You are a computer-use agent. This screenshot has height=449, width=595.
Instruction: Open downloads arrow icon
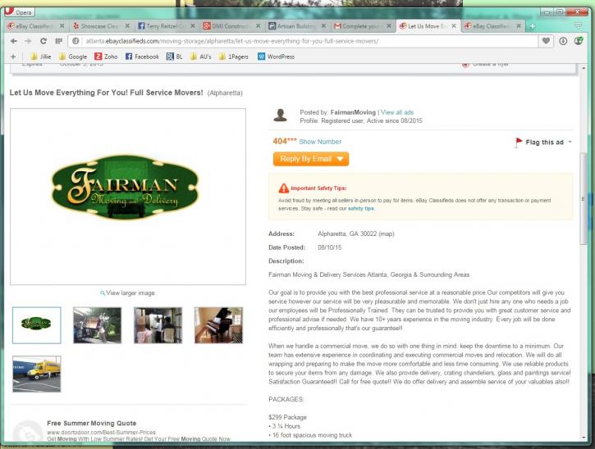pos(563,41)
